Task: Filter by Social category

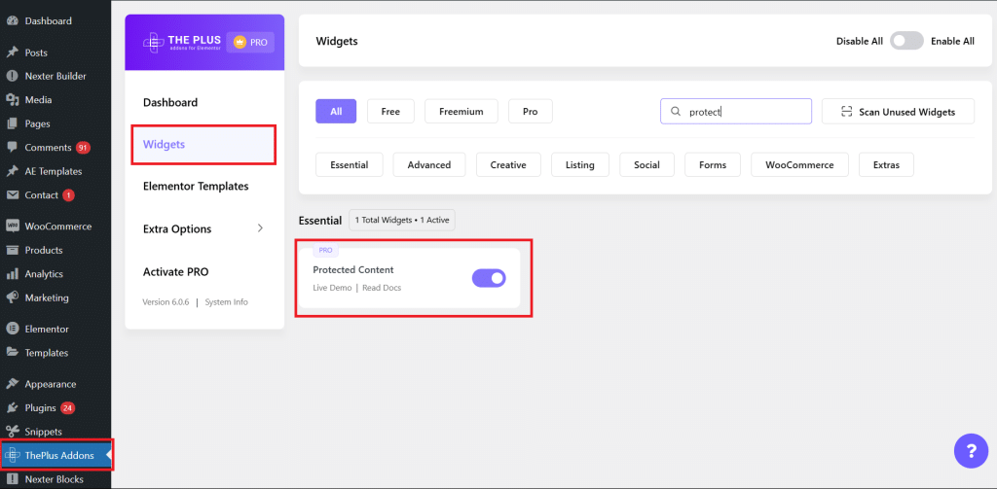Action: point(646,164)
